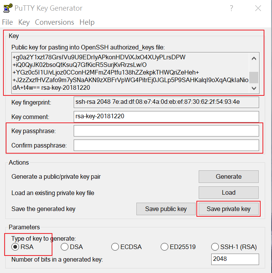The image size is (272, 273).
Task: Click the question mark help button
Action: click(231, 8)
